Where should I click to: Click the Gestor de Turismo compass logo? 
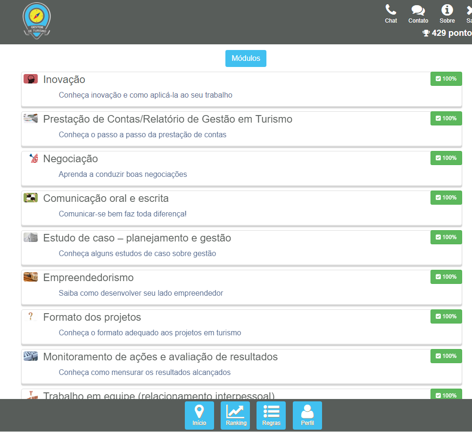(37, 21)
